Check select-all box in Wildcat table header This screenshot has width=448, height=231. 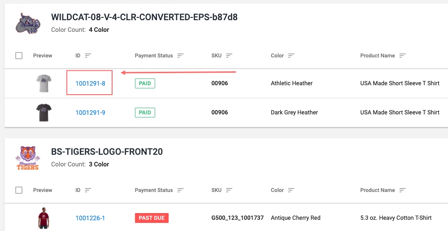19,56
